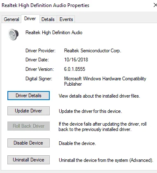157x173 pixels.
Task: Close the Realtek Audio Properties window
Action: [x=155, y=5]
